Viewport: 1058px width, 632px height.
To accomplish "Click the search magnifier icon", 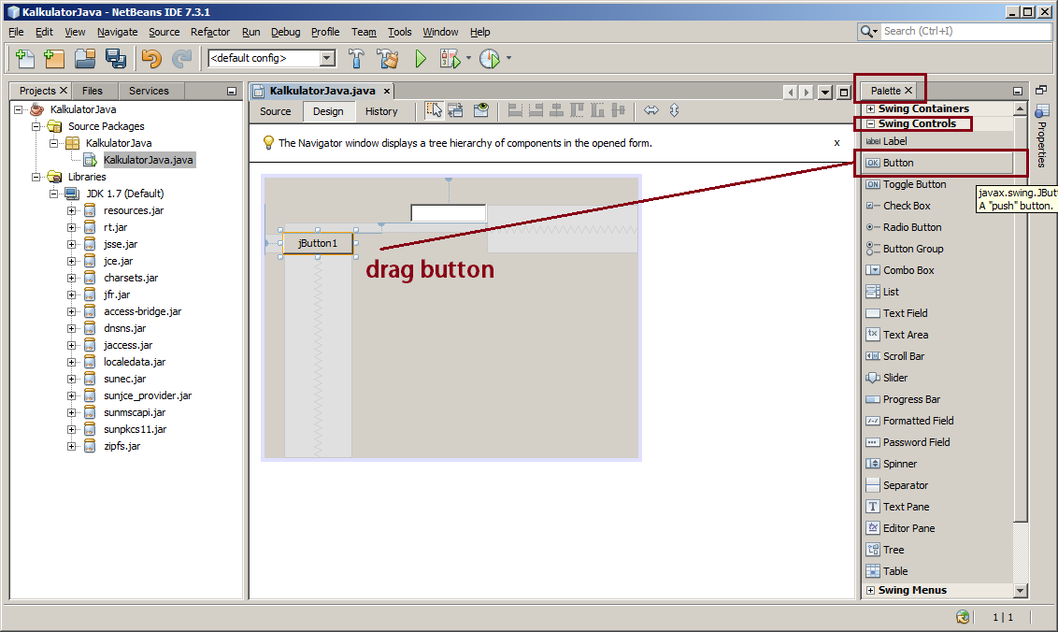I will point(866,31).
